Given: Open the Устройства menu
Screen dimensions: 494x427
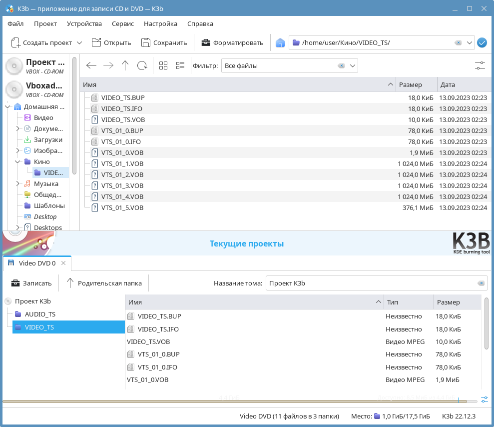Looking at the screenshot, I should pyautogui.click(x=84, y=23).
